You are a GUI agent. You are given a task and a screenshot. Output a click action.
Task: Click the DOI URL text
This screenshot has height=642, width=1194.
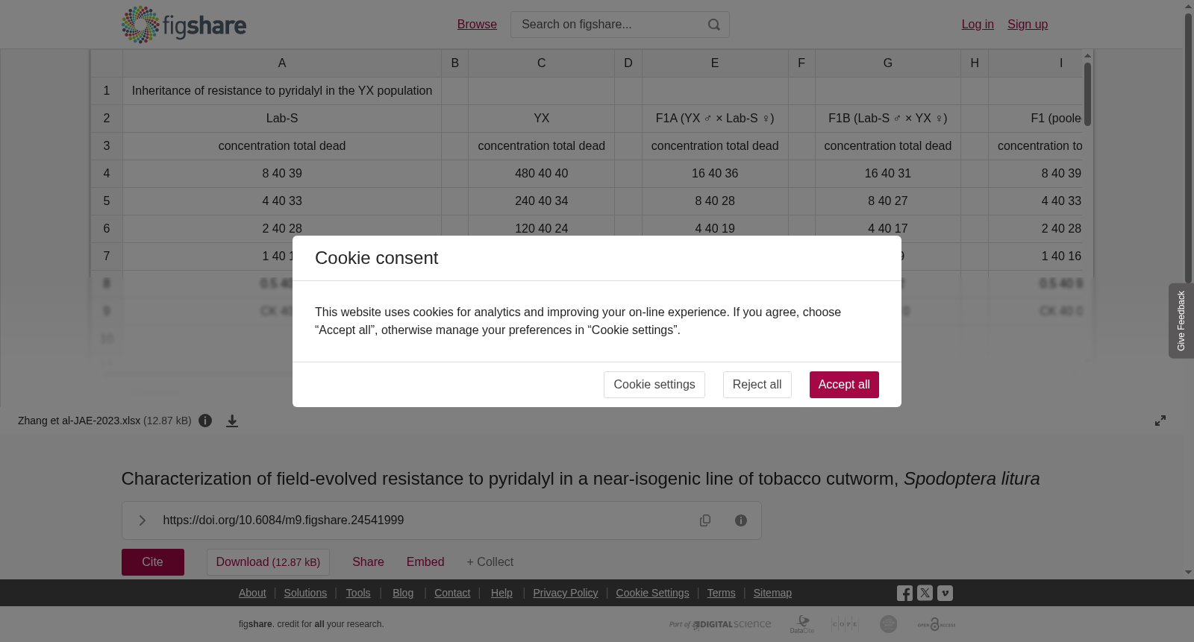click(284, 520)
